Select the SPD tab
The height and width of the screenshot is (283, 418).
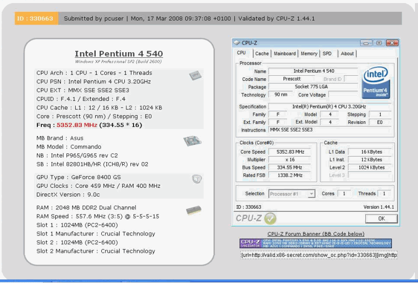point(327,54)
